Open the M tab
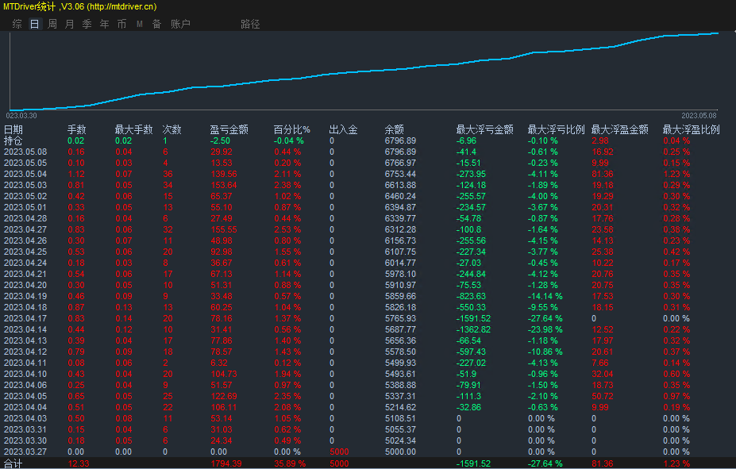 140,24
